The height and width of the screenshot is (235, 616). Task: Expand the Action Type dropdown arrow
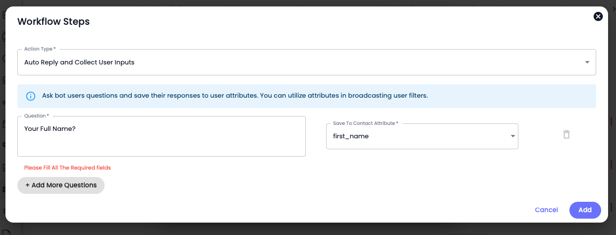[x=587, y=62]
